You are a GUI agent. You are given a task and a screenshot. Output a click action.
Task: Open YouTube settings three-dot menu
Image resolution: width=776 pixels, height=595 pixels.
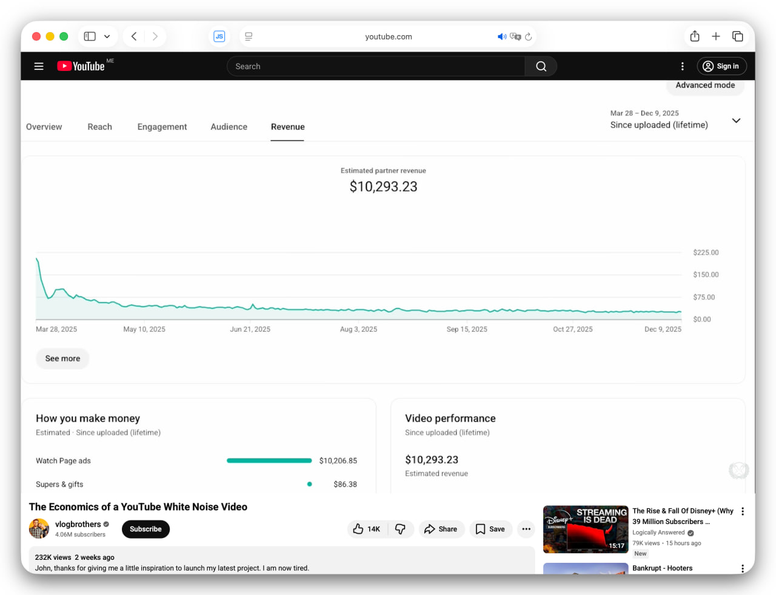point(682,66)
